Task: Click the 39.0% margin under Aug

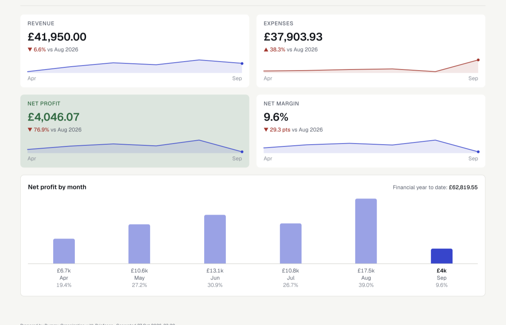Action: point(366,285)
